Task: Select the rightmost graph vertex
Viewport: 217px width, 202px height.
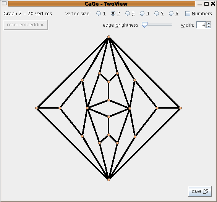Action: click(x=180, y=108)
